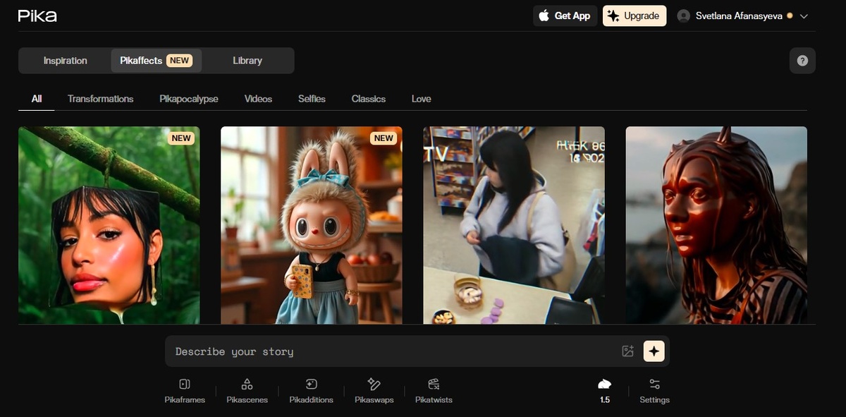
Task: Open the bunny doll effect thumbnail
Action: pyautogui.click(x=312, y=225)
